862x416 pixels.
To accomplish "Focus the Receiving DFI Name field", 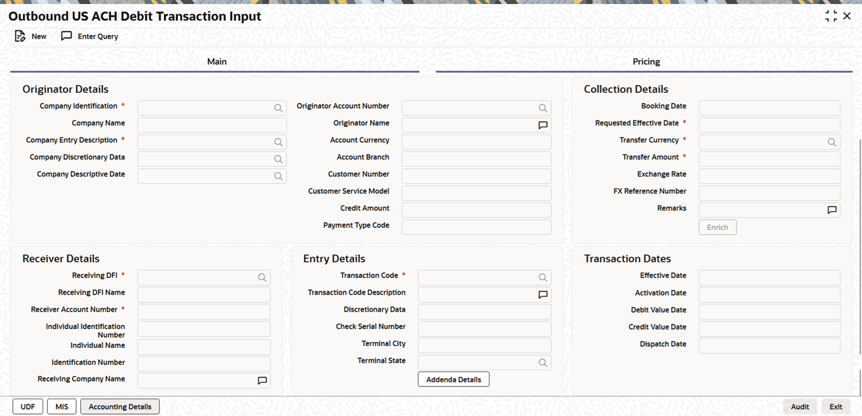I will coord(204,295).
